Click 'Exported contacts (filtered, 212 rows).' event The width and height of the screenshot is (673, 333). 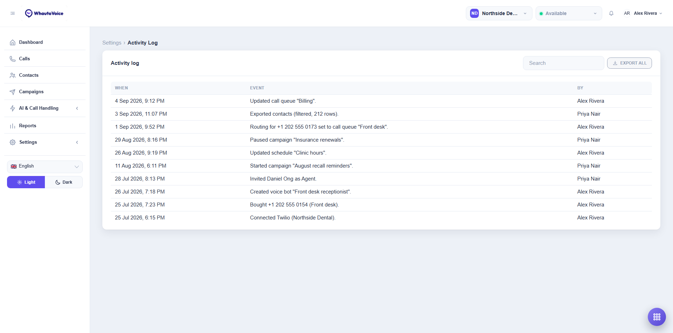point(294,114)
